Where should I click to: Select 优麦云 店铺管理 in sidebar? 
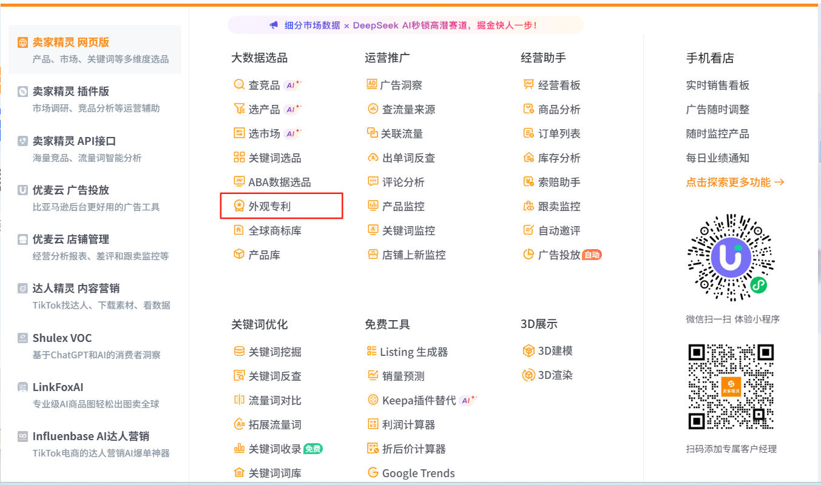coord(95,247)
